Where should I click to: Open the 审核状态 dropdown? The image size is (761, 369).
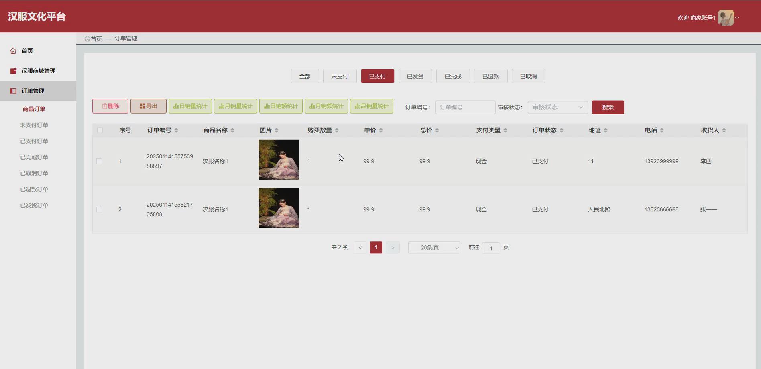pyautogui.click(x=558, y=107)
